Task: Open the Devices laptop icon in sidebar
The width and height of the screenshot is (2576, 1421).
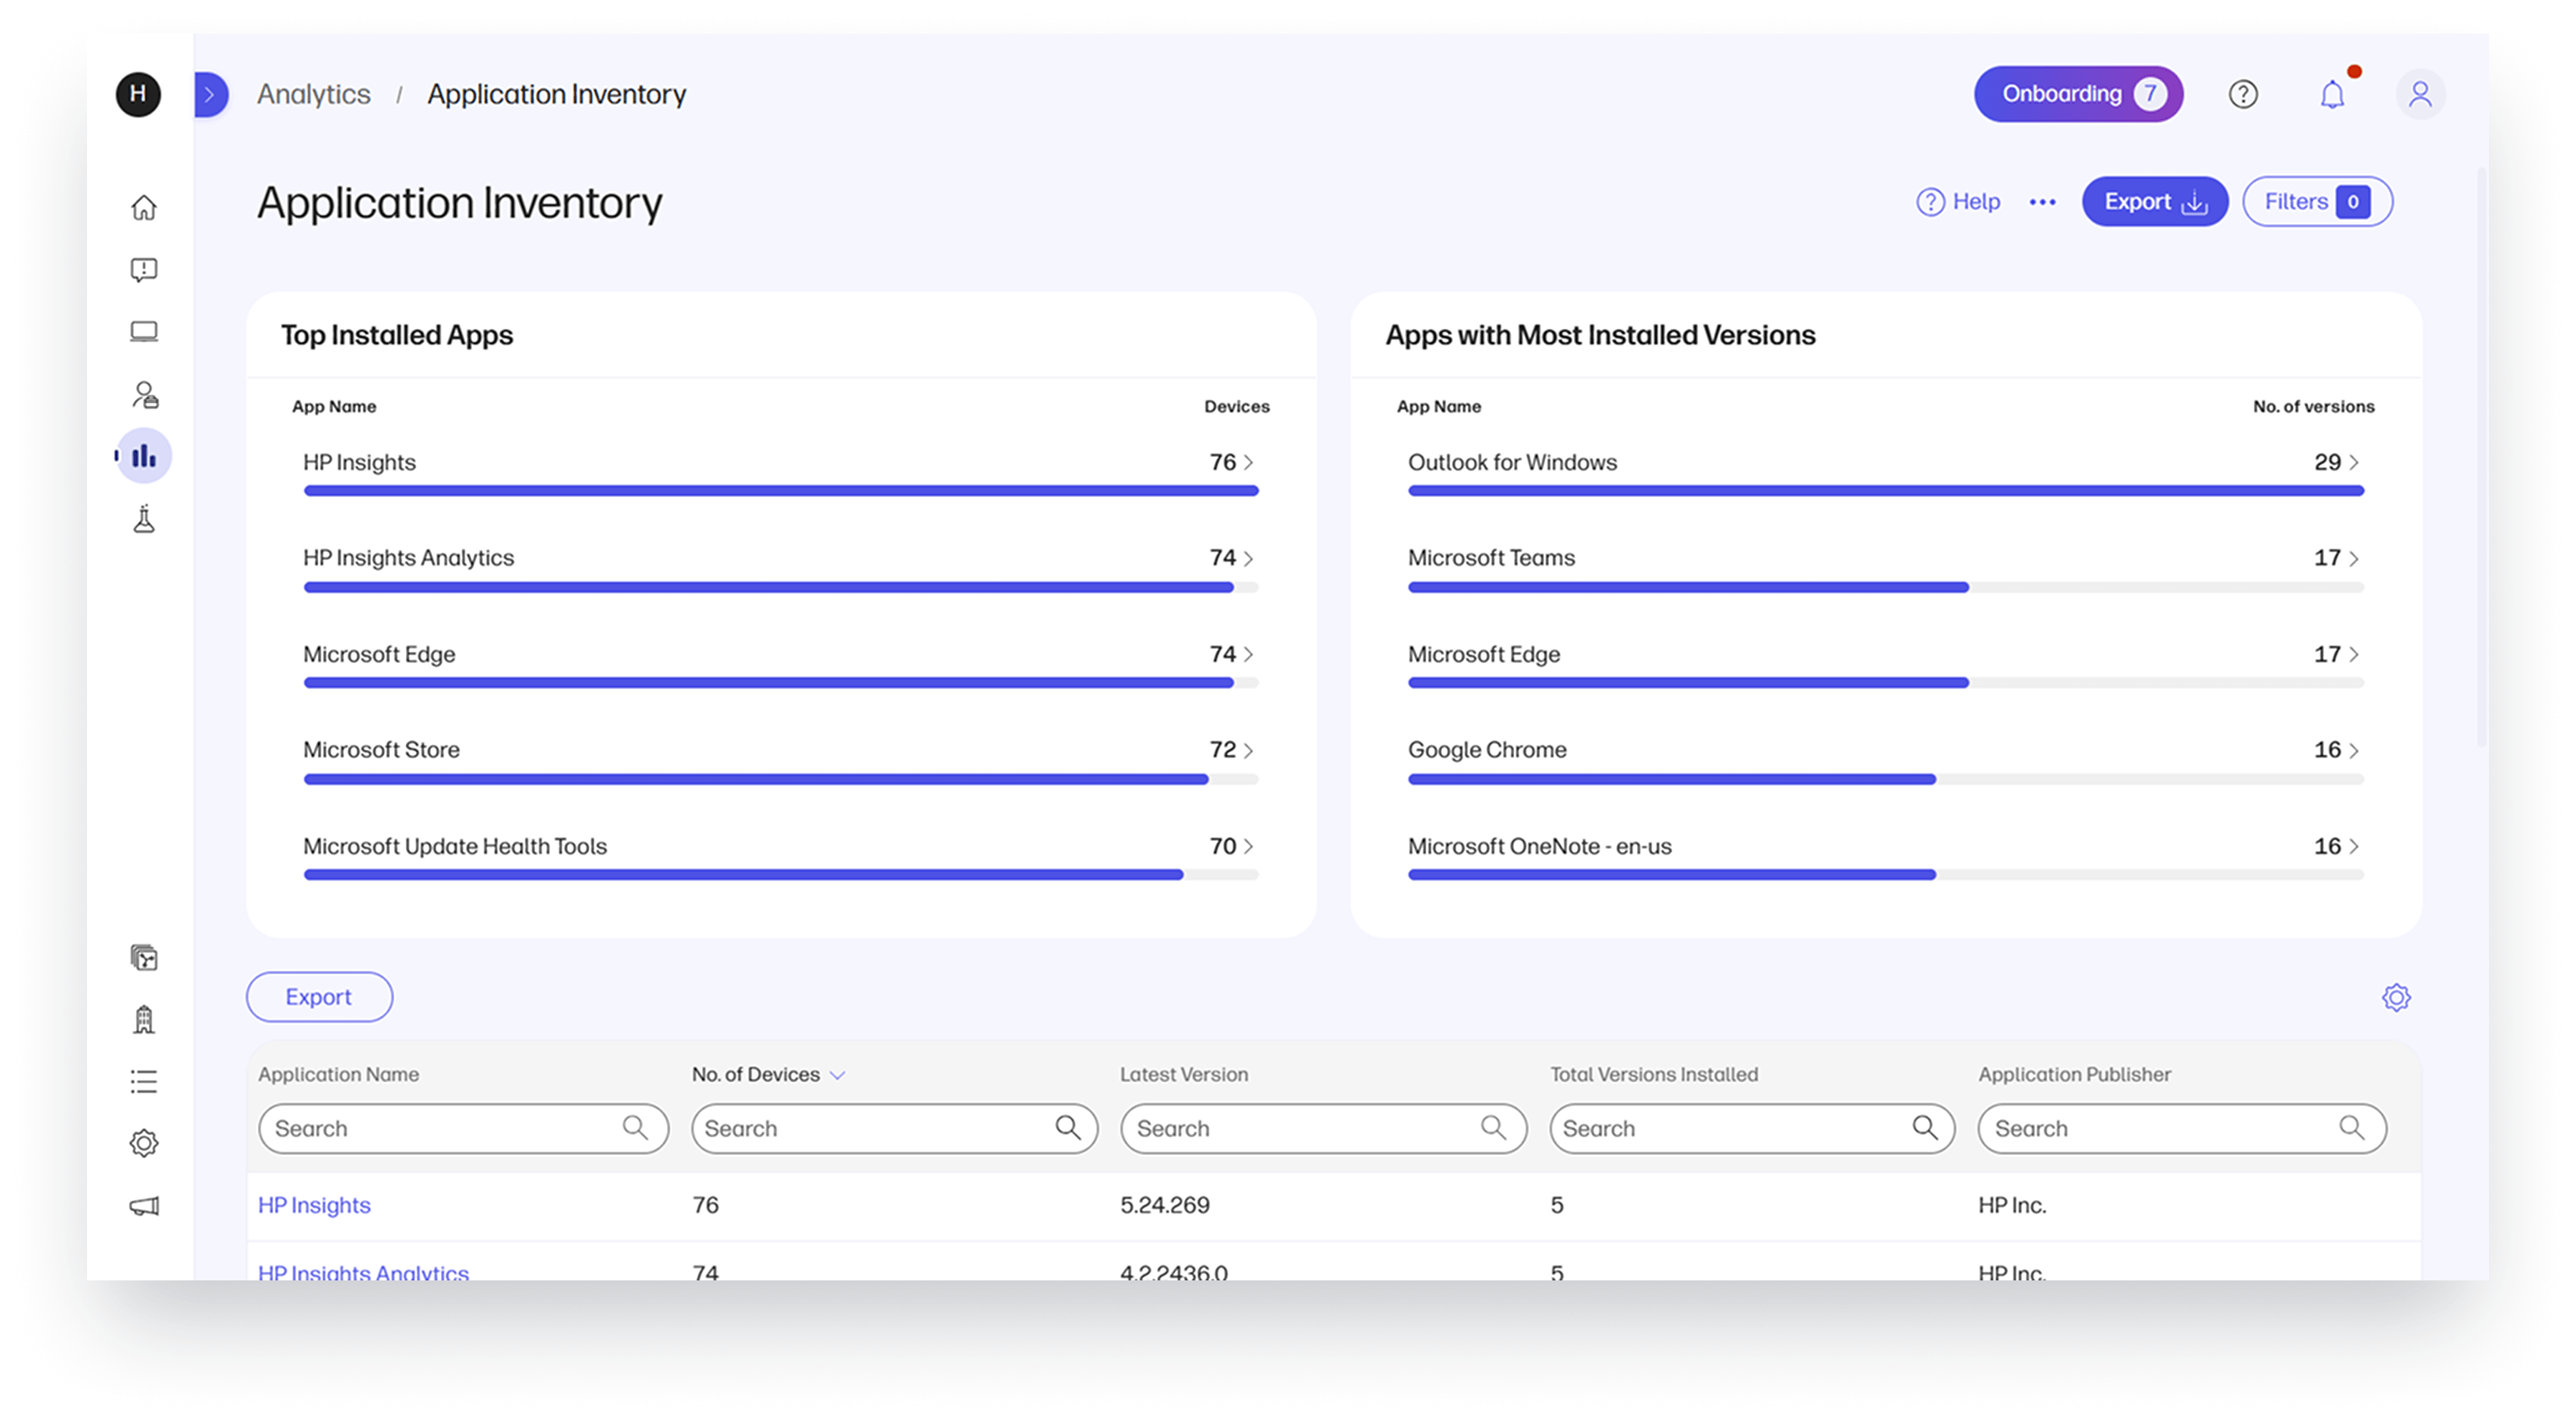Action: click(144, 332)
